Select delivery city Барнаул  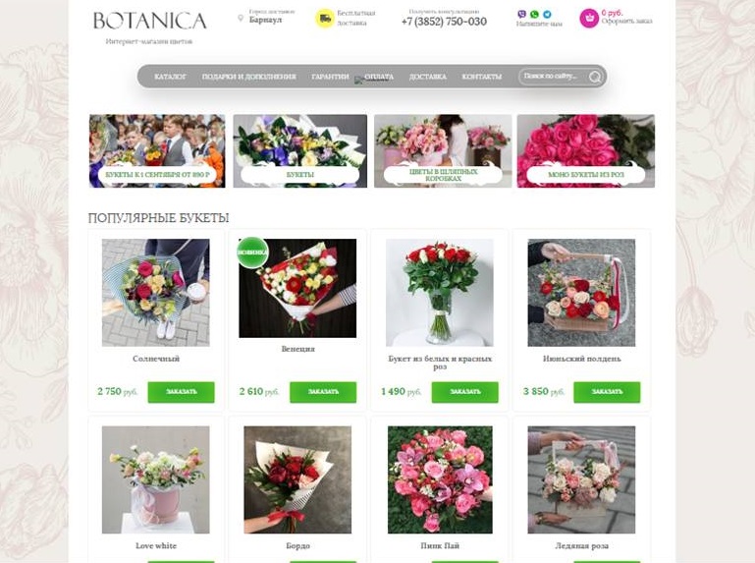pyautogui.click(x=265, y=20)
